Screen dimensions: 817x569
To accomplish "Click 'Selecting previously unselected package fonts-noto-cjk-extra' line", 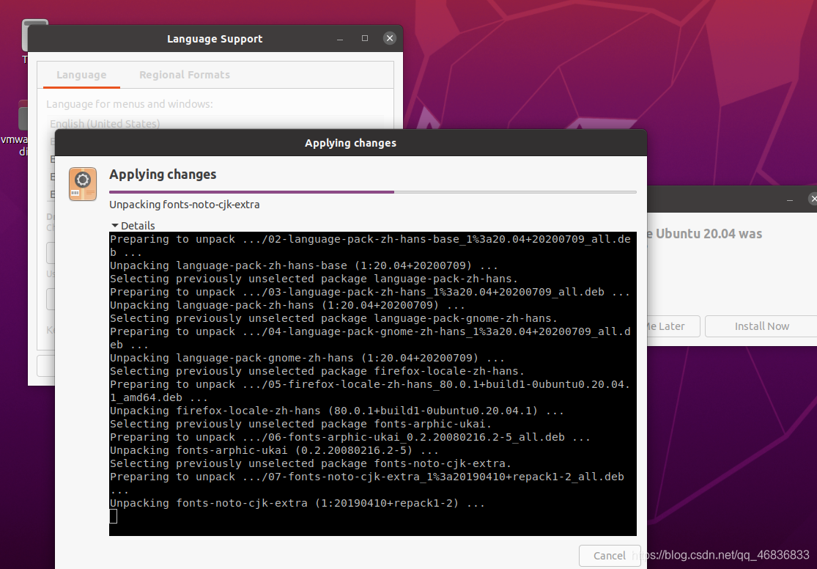I will click(x=310, y=463).
